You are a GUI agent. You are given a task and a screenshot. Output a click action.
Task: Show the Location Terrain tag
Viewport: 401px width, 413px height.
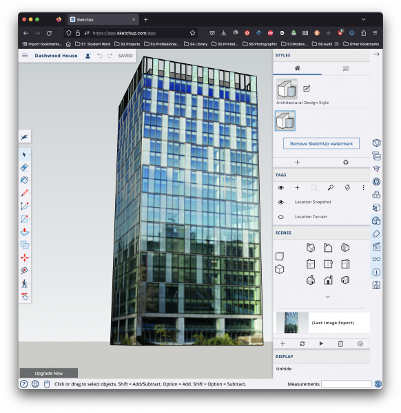point(281,217)
